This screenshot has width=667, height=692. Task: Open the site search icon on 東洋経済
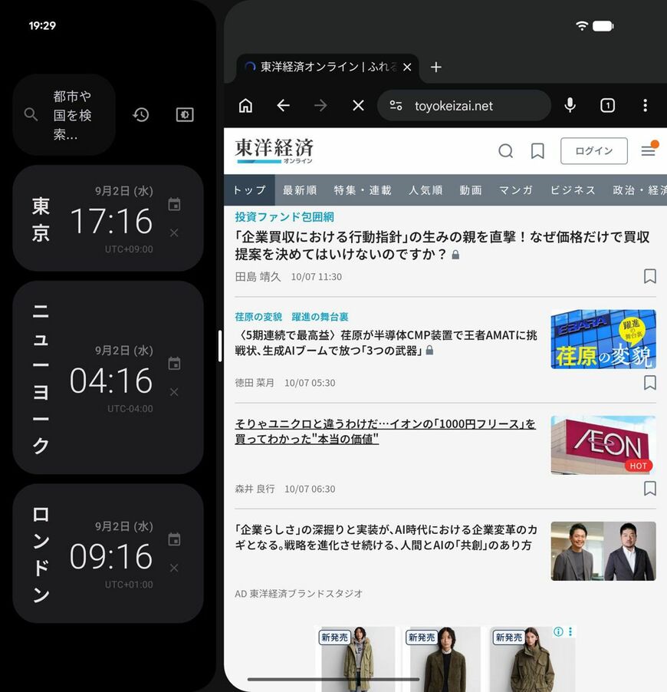click(505, 151)
